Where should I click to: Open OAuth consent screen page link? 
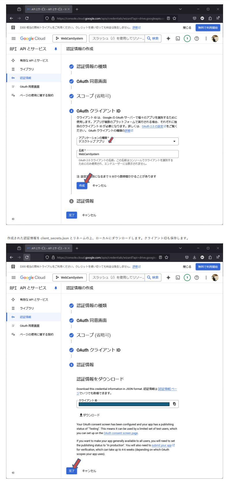click(121, 433)
